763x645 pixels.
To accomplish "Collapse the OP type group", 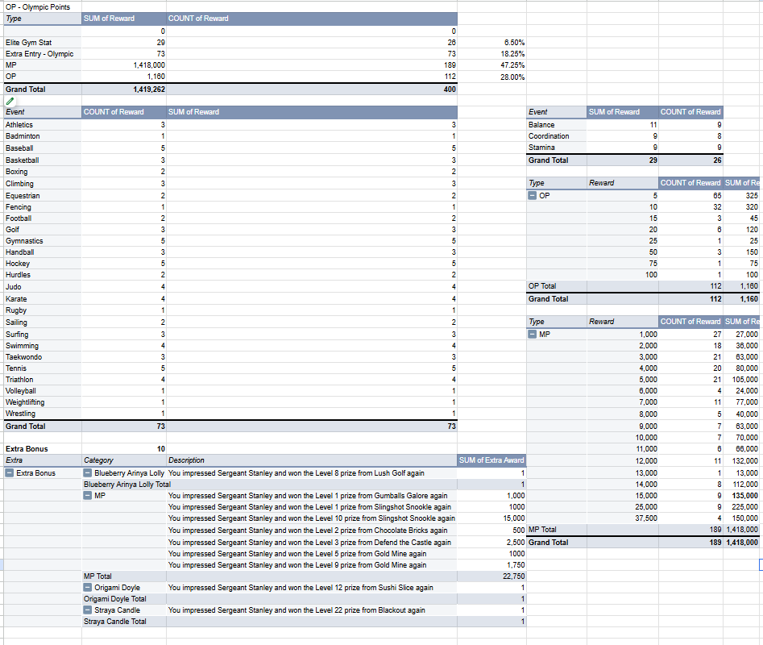I will pyautogui.click(x=533, y=196).
